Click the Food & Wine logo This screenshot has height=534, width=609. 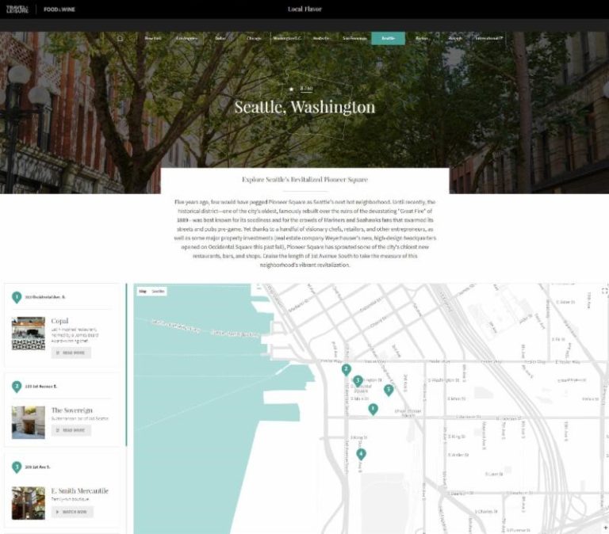59,10
